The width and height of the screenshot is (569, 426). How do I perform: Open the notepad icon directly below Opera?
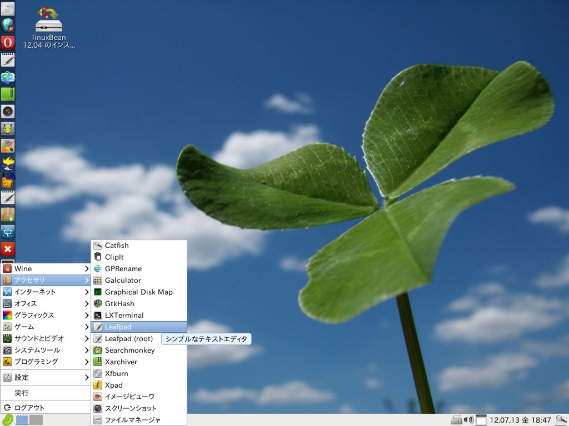8,60
